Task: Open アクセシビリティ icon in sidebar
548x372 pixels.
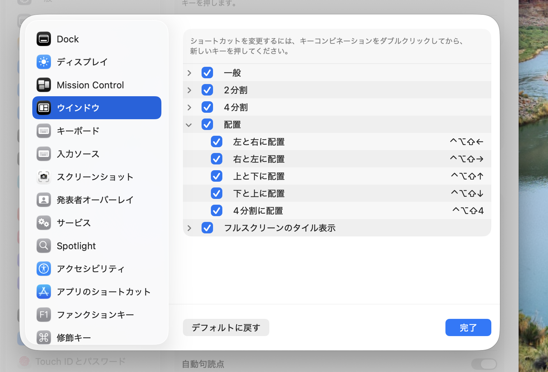Action: coord(44,269)
